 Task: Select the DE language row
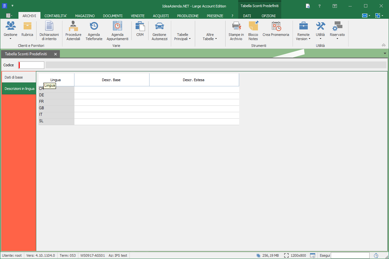coord(139,96)
